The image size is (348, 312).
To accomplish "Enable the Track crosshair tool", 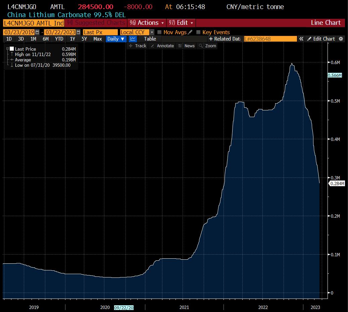I will (138, 46).
